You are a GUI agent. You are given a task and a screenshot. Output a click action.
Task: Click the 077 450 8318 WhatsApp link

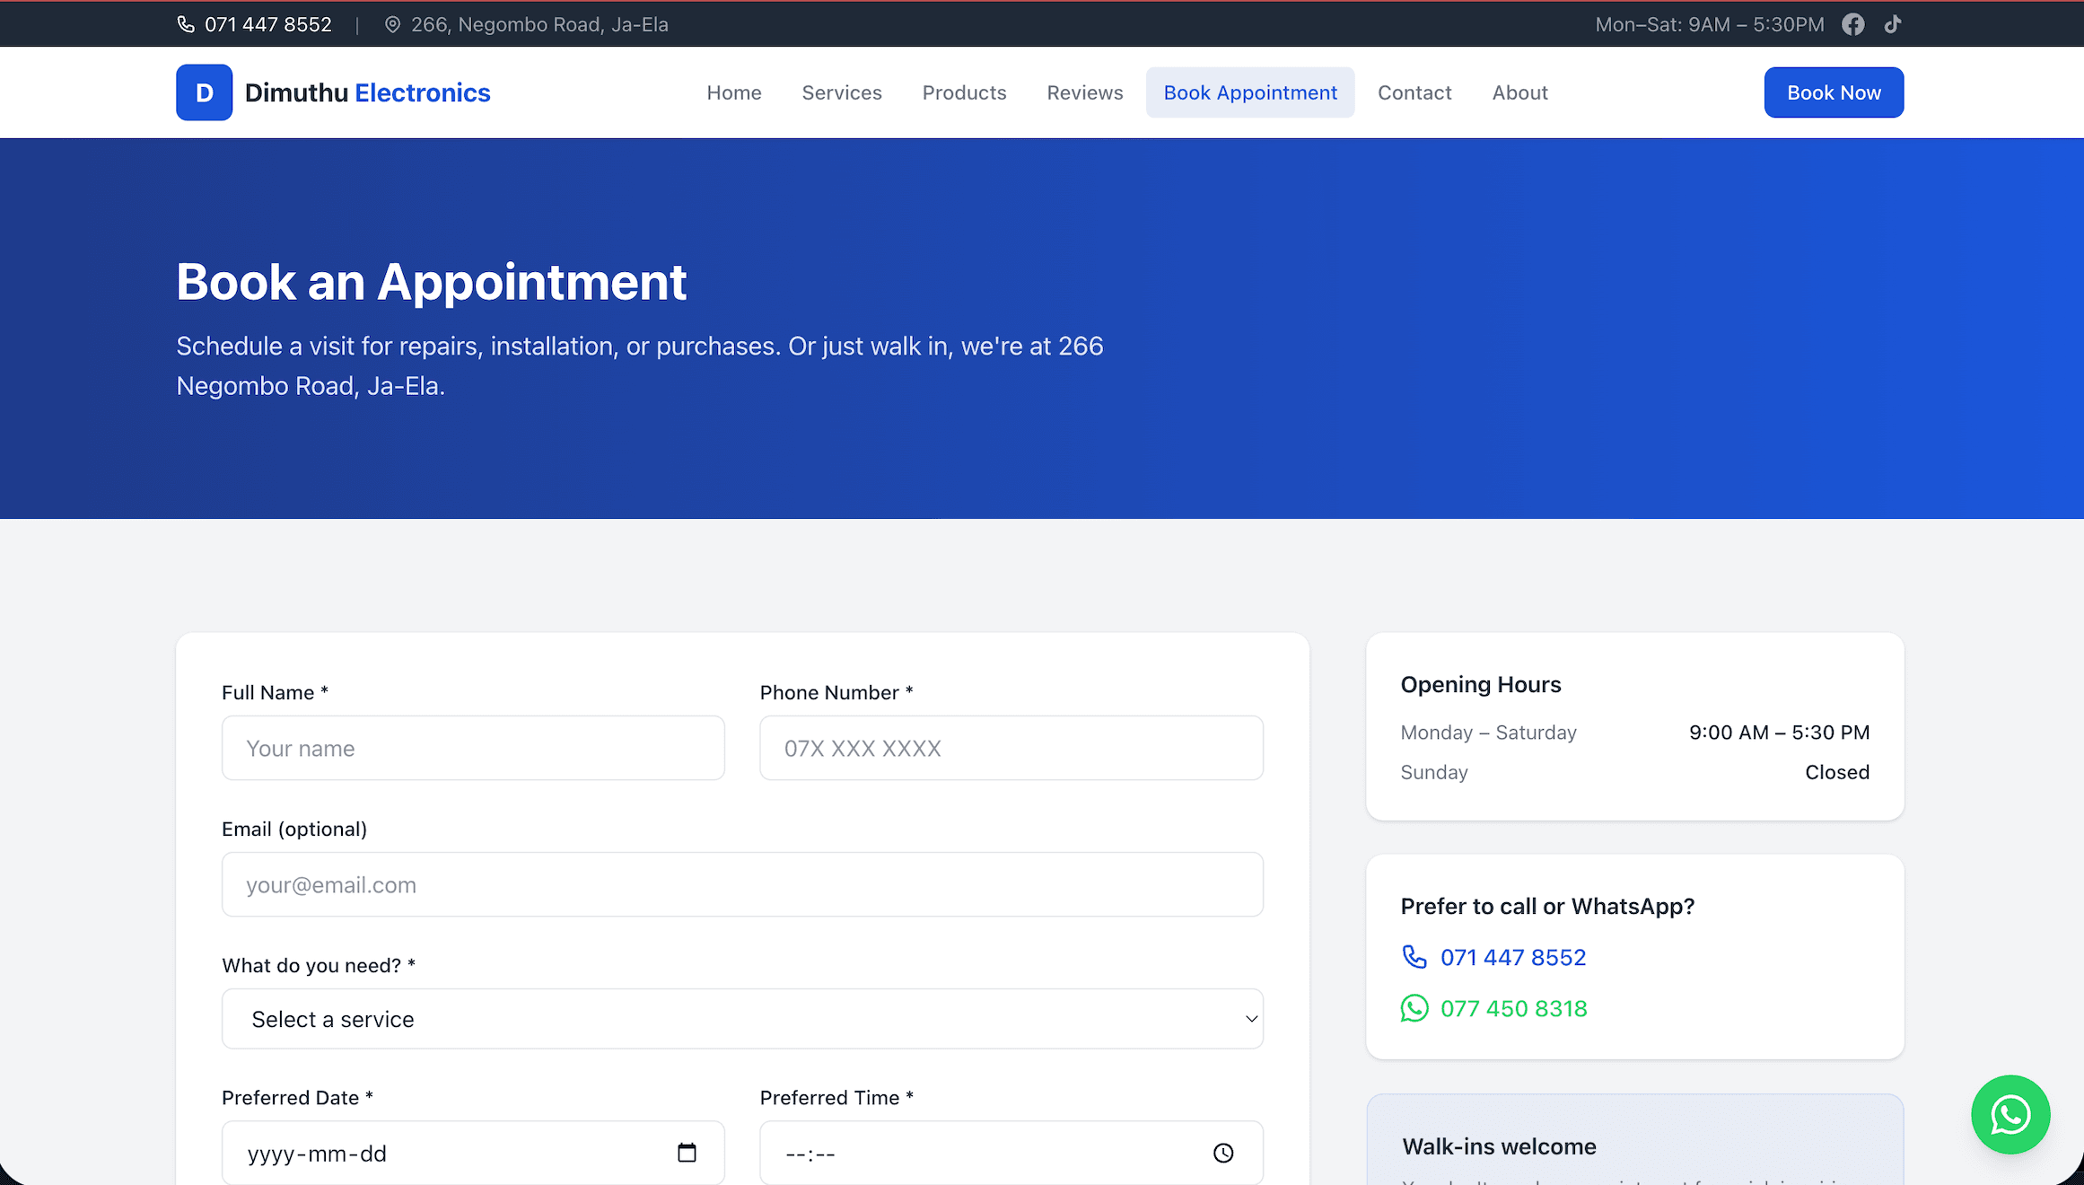click(1514, 1008)
